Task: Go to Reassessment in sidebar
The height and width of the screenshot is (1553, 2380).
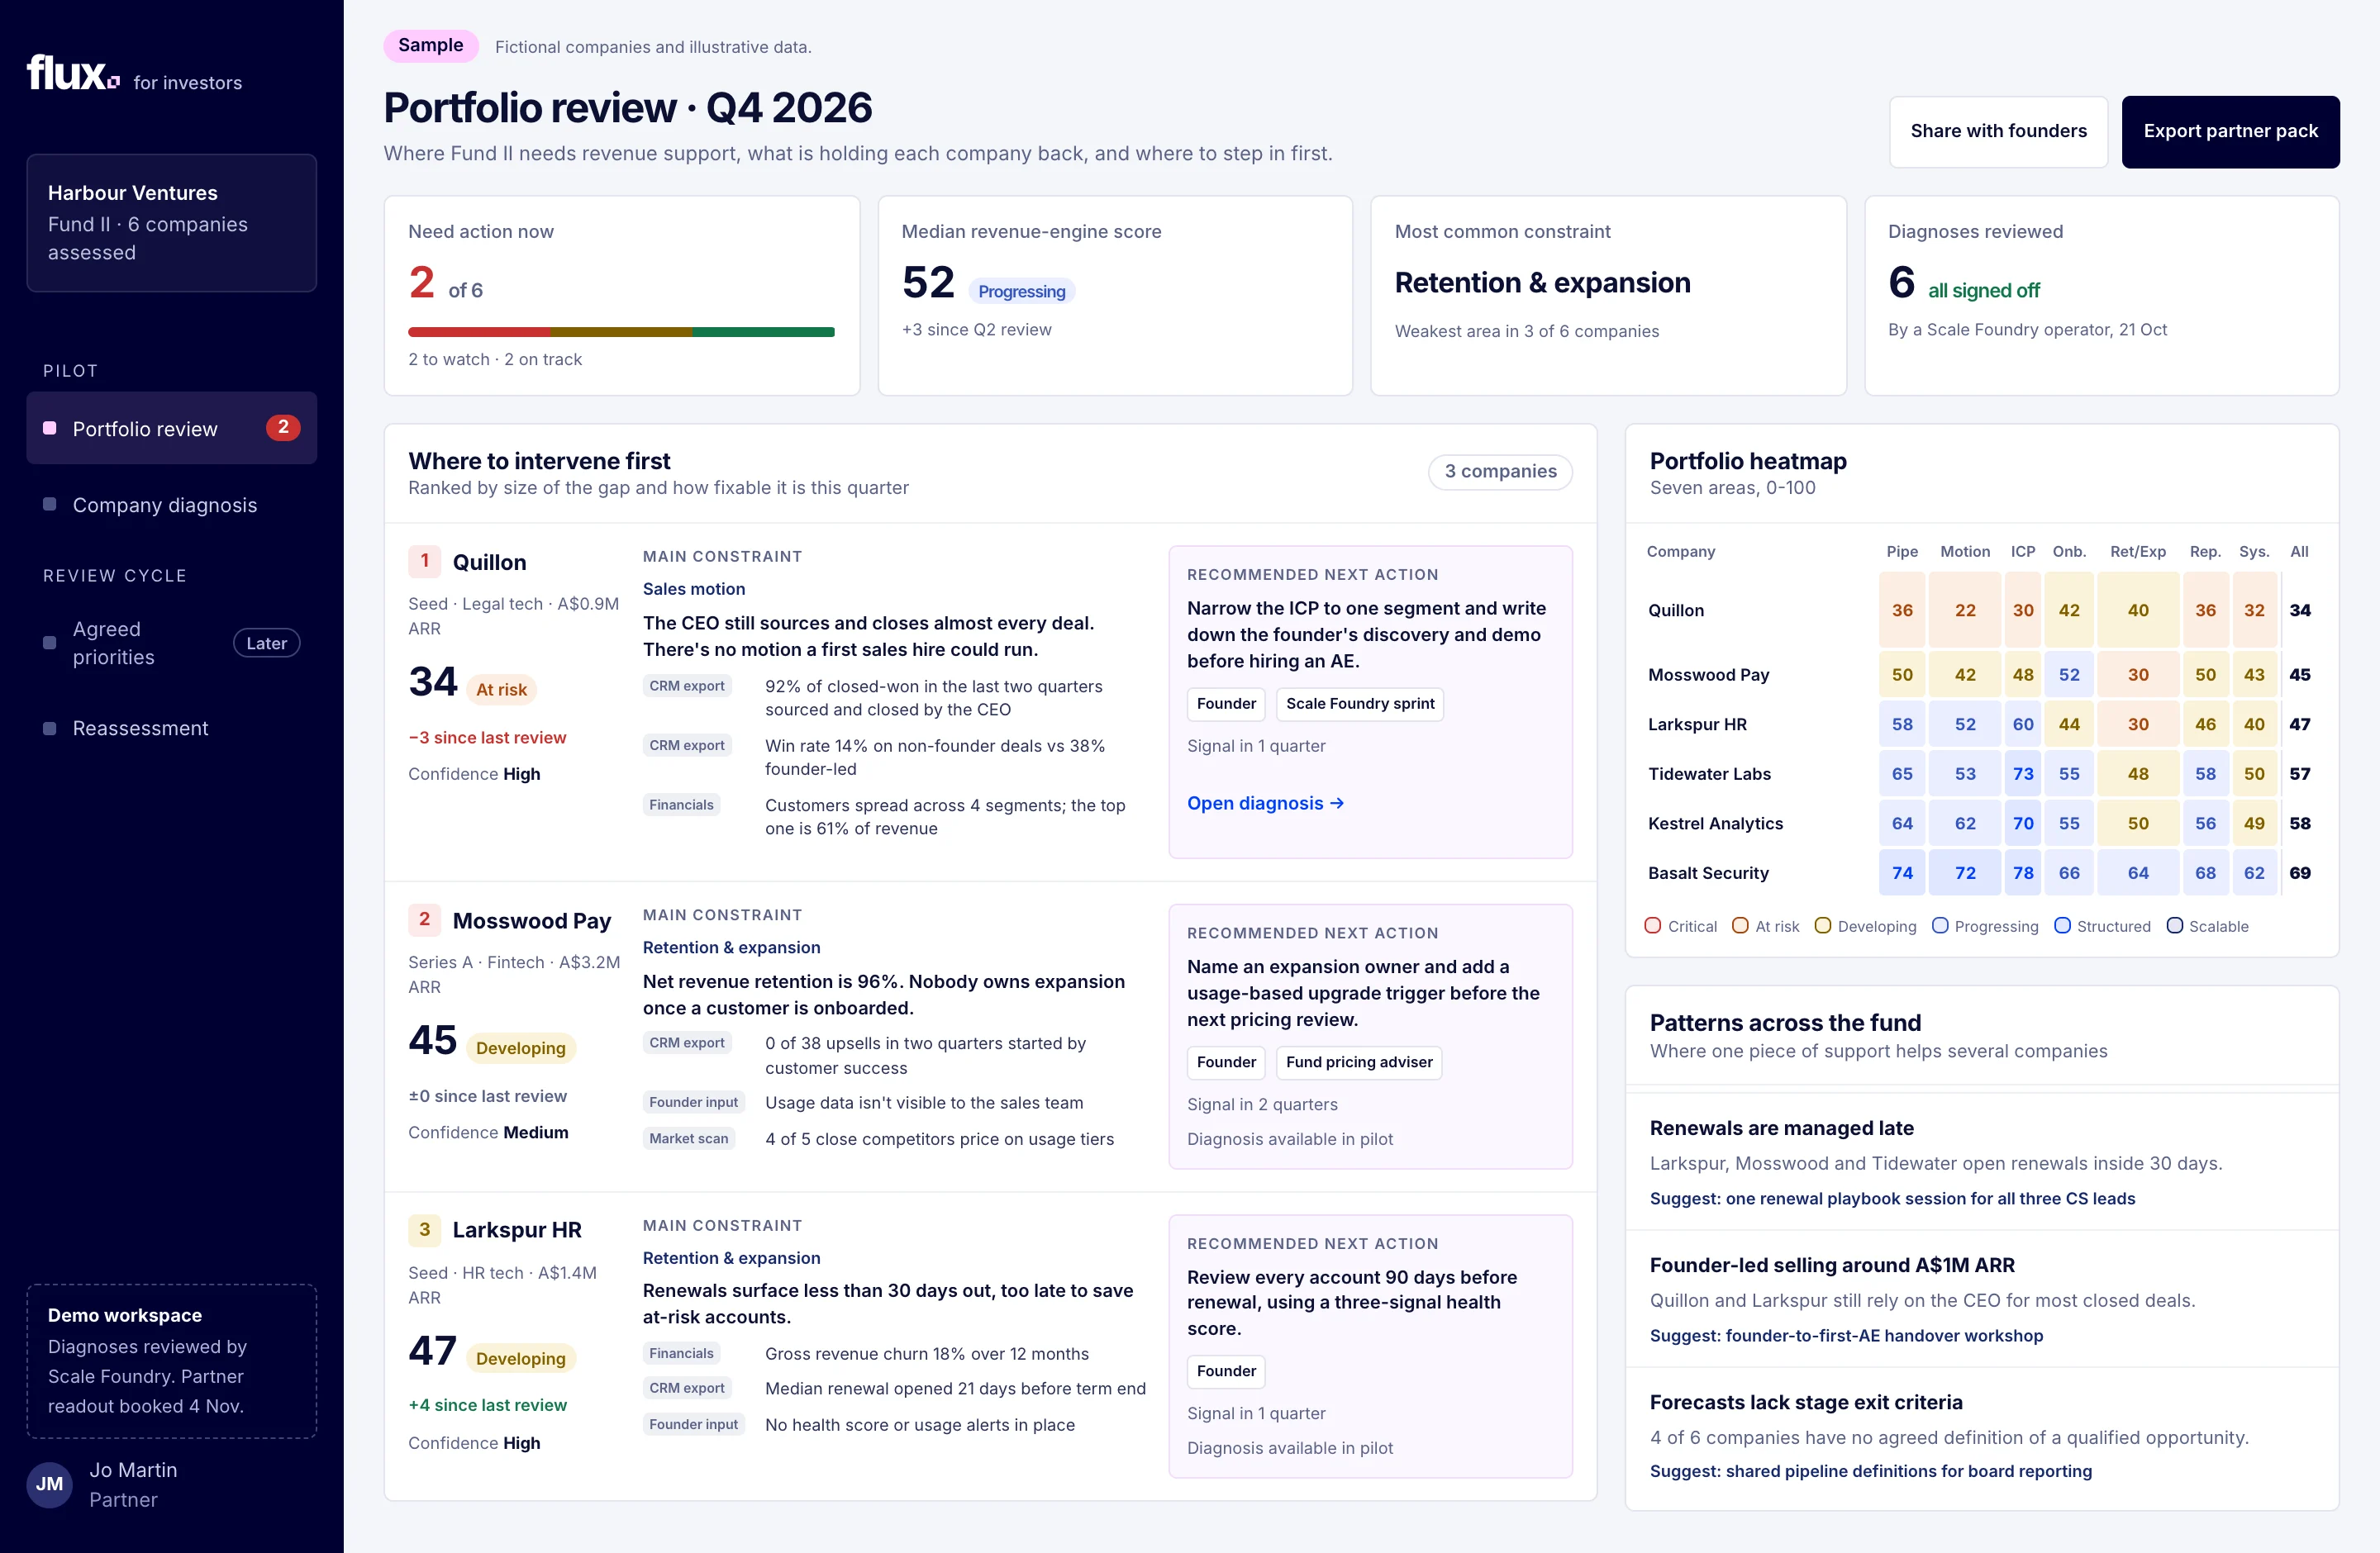Action: 172,728
